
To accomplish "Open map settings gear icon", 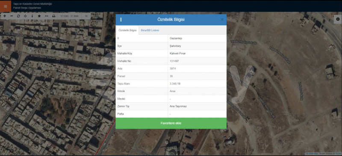I will tap(338, 19).
